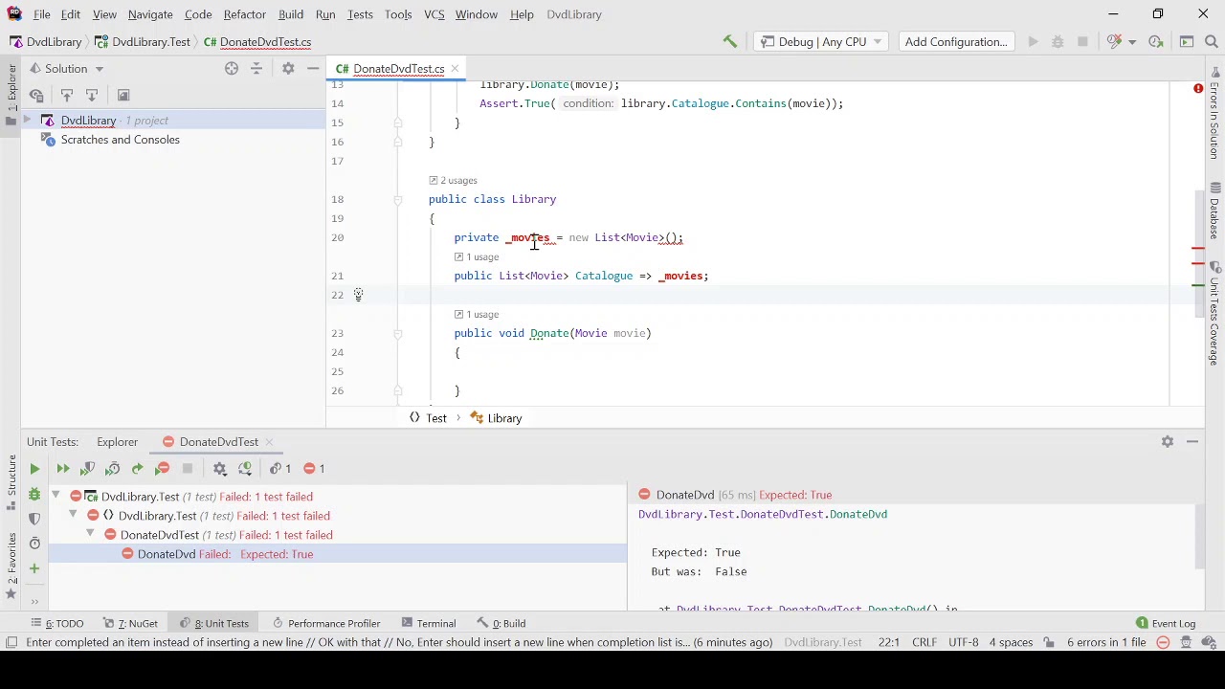Profile unit tests with the stopwatch icon

[x=113, y=468]
